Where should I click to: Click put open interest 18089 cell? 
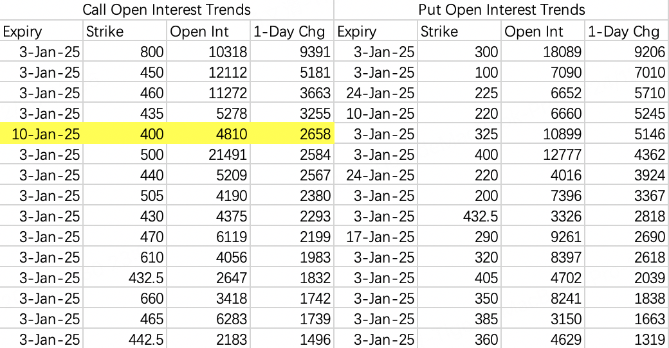(543, 51)
